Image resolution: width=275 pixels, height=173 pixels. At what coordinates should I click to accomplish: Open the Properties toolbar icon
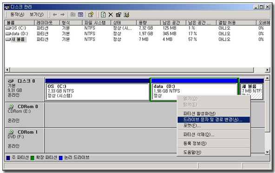118,15
